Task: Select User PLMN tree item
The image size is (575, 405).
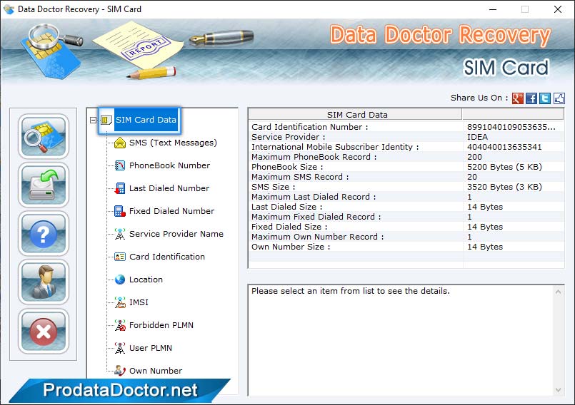Action: [x=150, y=348]
